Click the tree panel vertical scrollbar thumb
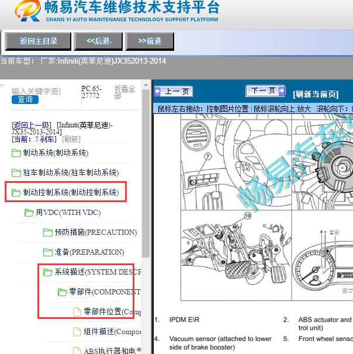Viewport: 353px width, 354px height. [x=146, y=173]
